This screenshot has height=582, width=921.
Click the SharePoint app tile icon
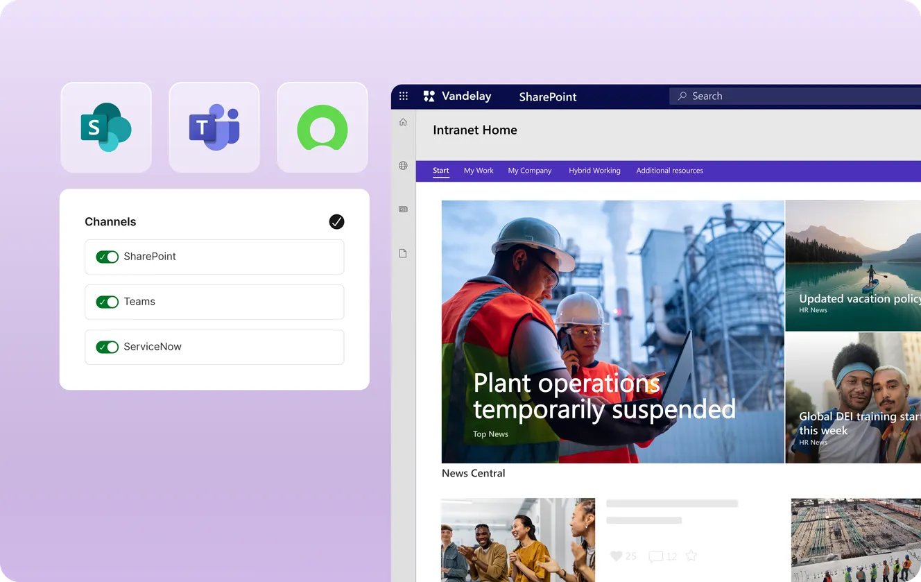coord(106,128)
